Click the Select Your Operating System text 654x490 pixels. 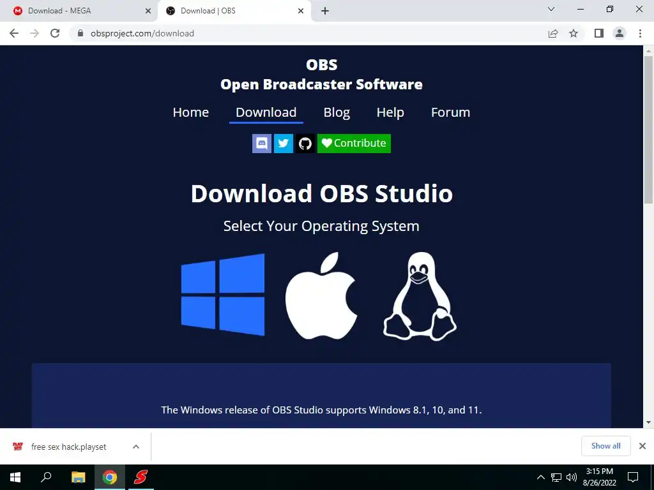321,226
